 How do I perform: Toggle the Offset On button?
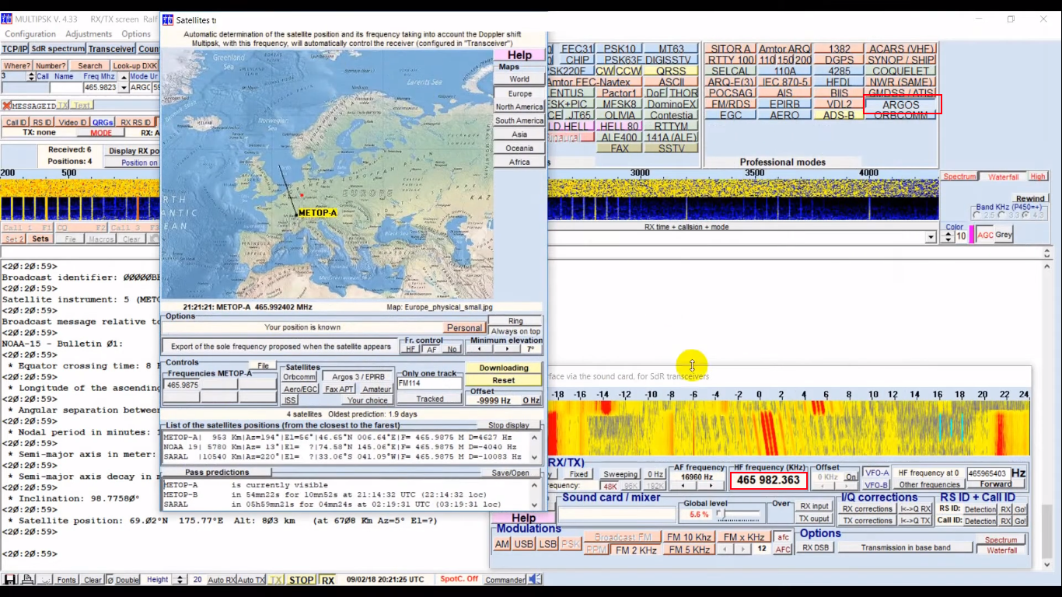(x=851, y=477)
